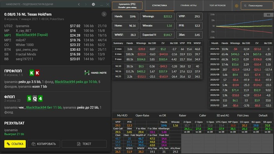Click the Summary column header
This screenshot has height=154, width=274.
pyautogui.click(x=118, y=43)
